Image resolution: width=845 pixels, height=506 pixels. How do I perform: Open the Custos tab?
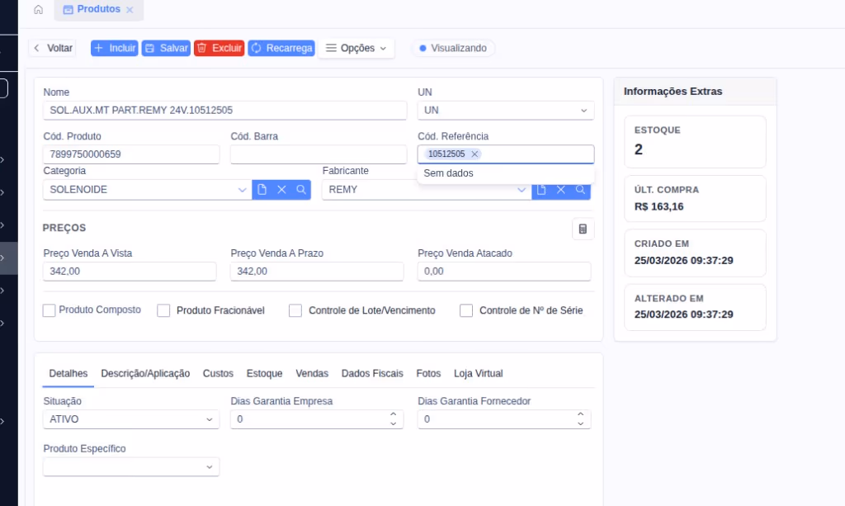pyautogui.click(x=218, y=373)
